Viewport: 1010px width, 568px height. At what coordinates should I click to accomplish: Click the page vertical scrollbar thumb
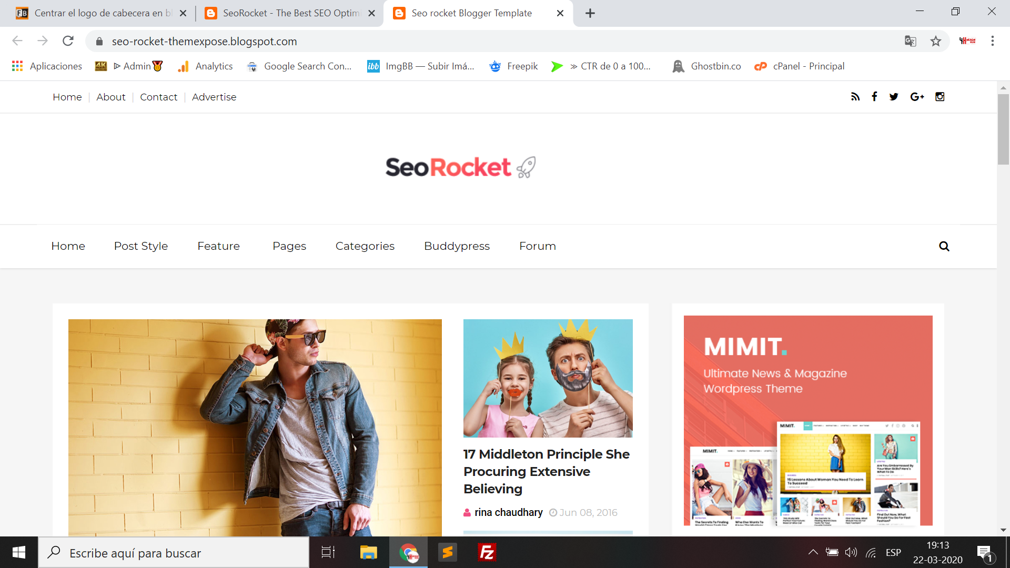1003,129
